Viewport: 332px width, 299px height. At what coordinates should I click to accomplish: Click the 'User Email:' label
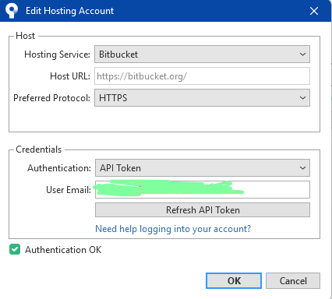click(x=69, y=190)
